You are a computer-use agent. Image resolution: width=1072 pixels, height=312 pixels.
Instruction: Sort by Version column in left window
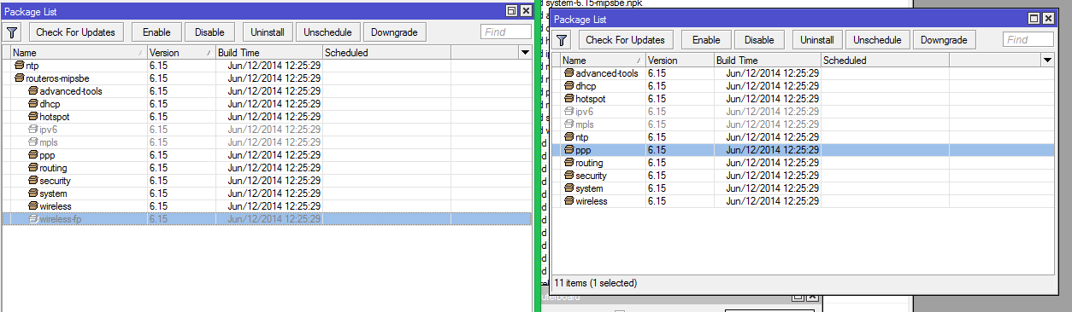coord(181,53)
